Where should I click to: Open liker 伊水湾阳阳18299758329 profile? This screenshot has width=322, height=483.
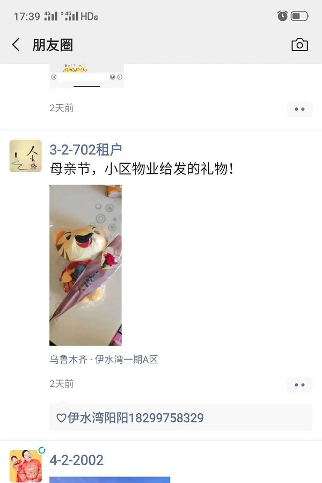[136, 418]
